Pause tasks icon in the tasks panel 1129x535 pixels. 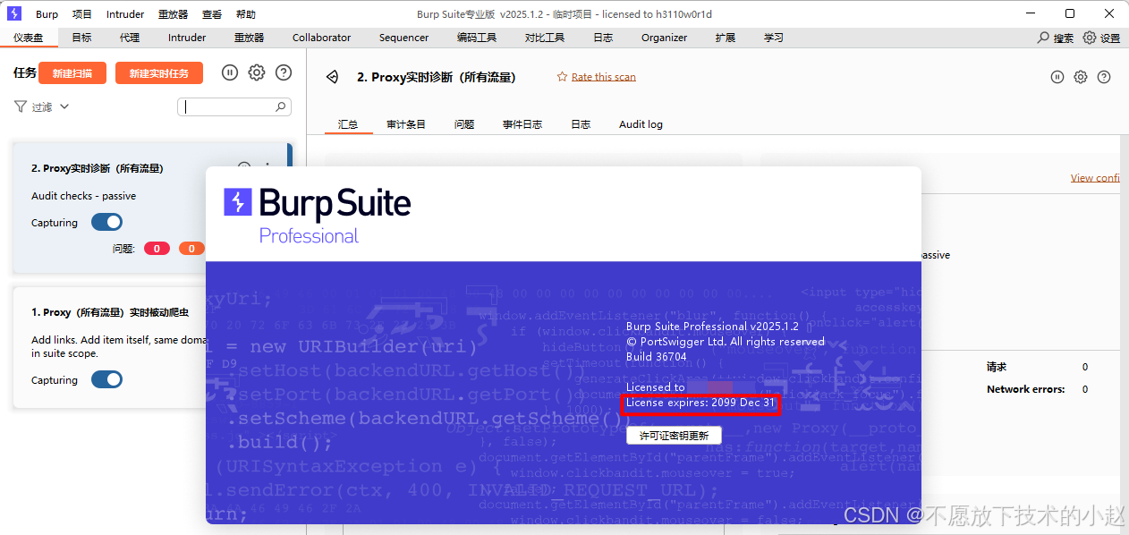(x=230, y=73)
